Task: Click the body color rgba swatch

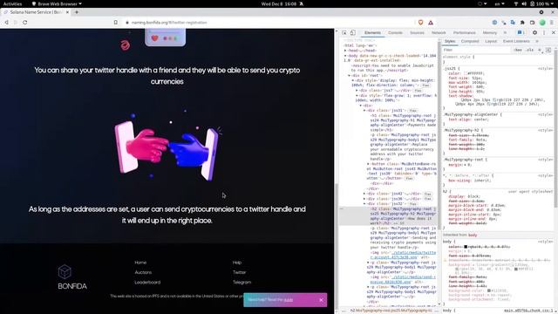Action: click(466, 247)
